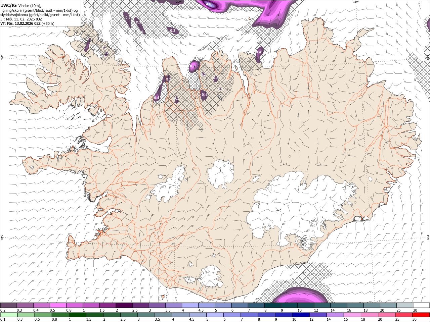
Task: Pick the light lavender 4–4.5 snow swatch
Action: tap(190, 306)
